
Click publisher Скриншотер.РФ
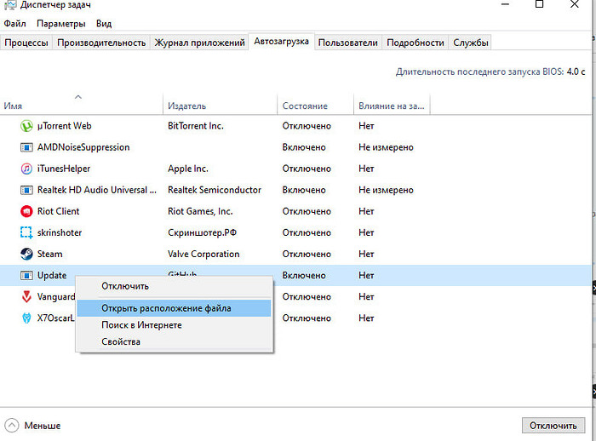click(202, 232)
